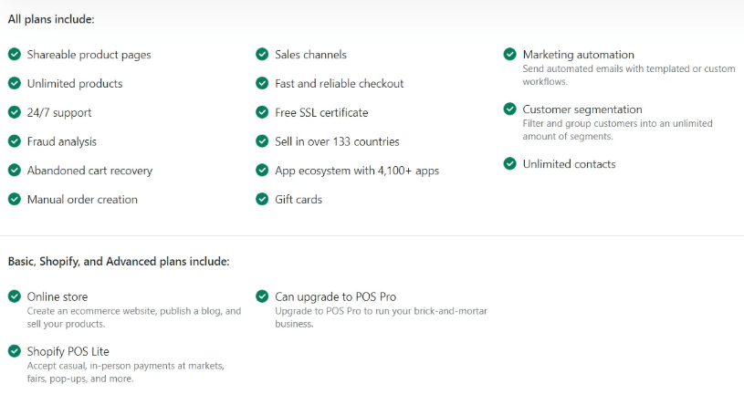Click the checkmark beside Sales channels

click(x=262, y=54)
